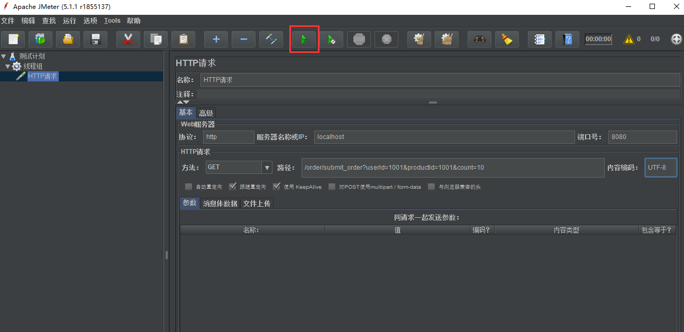Viewport: 684px width, 332px height.
Task: Switch to the 高级 tab
Action: tap(206, 113)
